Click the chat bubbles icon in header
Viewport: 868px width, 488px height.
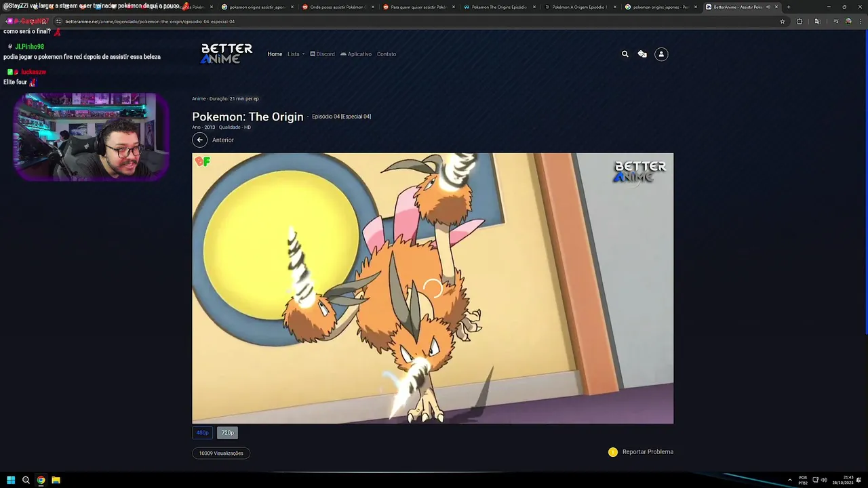click(642, 54)
